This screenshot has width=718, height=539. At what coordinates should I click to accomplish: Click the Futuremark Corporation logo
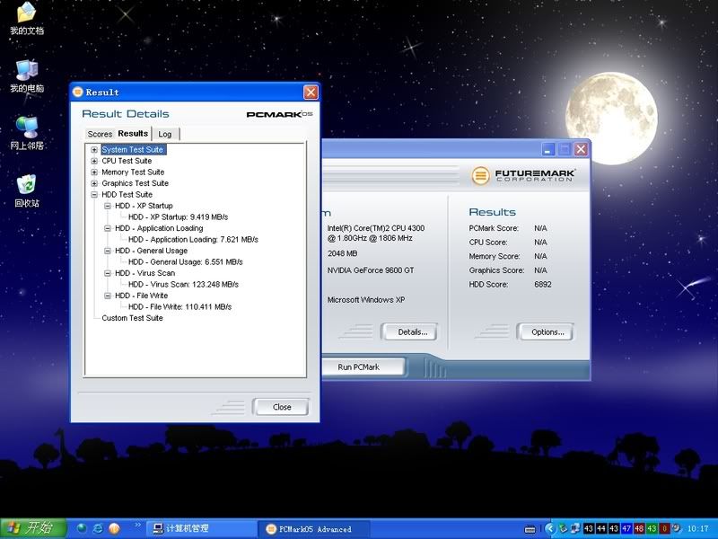pos(523,174)
